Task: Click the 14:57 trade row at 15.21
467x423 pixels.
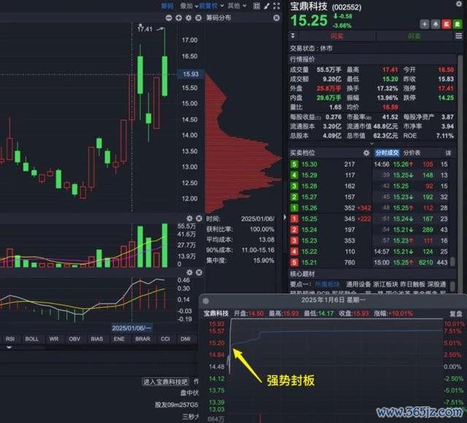Action: [x=411, y=252]
